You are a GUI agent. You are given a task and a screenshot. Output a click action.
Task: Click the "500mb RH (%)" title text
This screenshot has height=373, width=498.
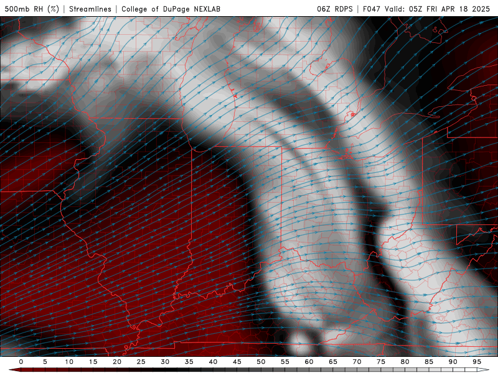(32, 9)
